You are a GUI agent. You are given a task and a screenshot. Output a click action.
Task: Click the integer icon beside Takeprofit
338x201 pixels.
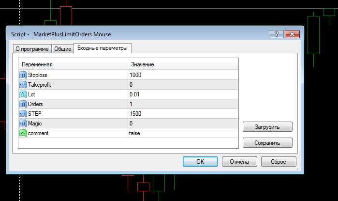pos(23,85)
